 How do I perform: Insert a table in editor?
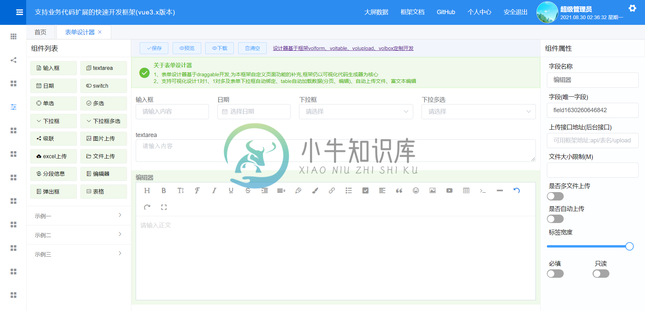pos(466,191)
